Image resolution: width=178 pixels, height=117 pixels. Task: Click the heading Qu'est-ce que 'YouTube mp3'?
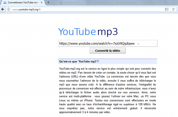pyautogui.click(x=79, y=62)
